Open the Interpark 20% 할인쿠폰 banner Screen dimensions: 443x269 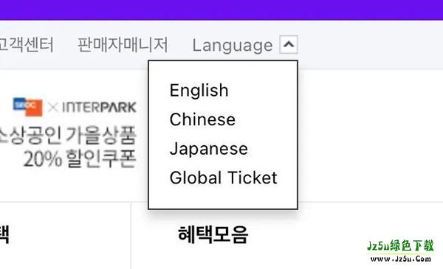[x=68, y=133]
